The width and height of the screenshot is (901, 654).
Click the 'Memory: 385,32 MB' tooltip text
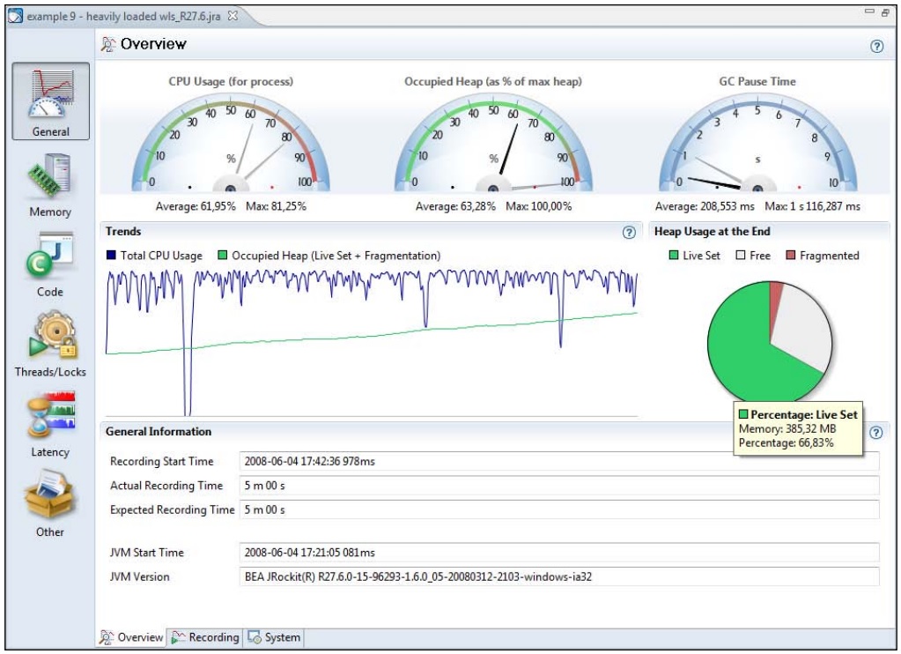(x=787, y=428)
